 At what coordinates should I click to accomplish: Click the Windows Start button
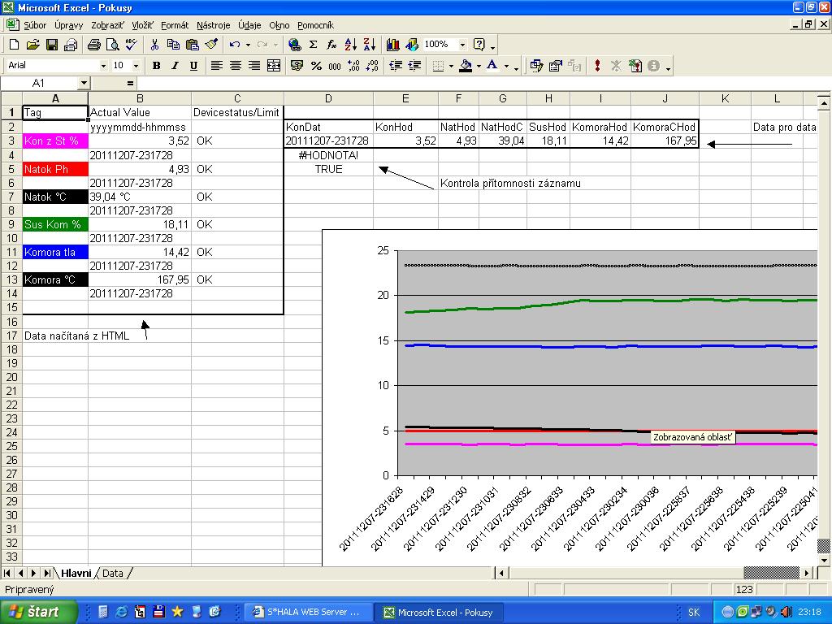[39, 612]
